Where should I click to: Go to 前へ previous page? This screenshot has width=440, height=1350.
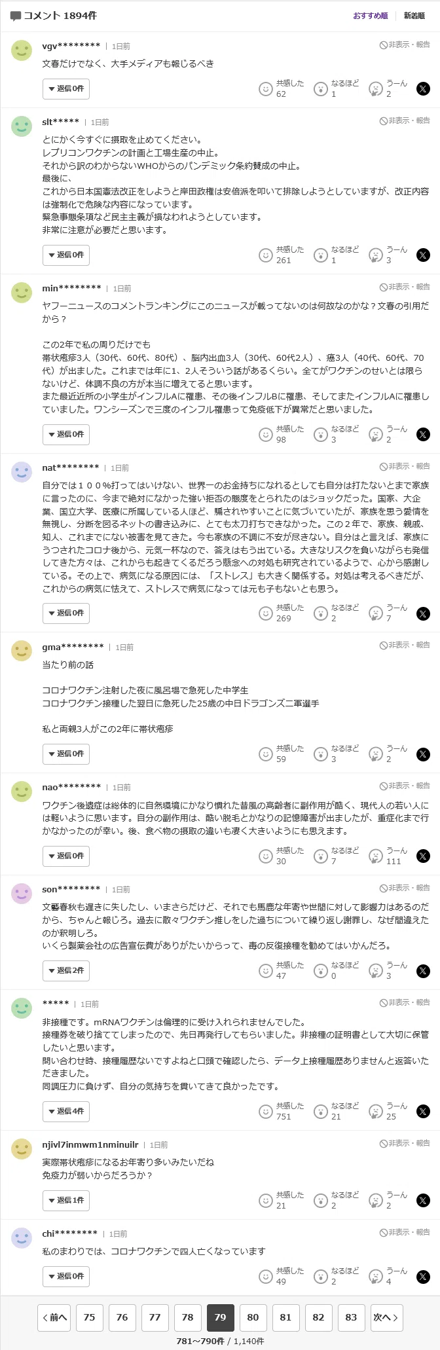pos(54,1318)
